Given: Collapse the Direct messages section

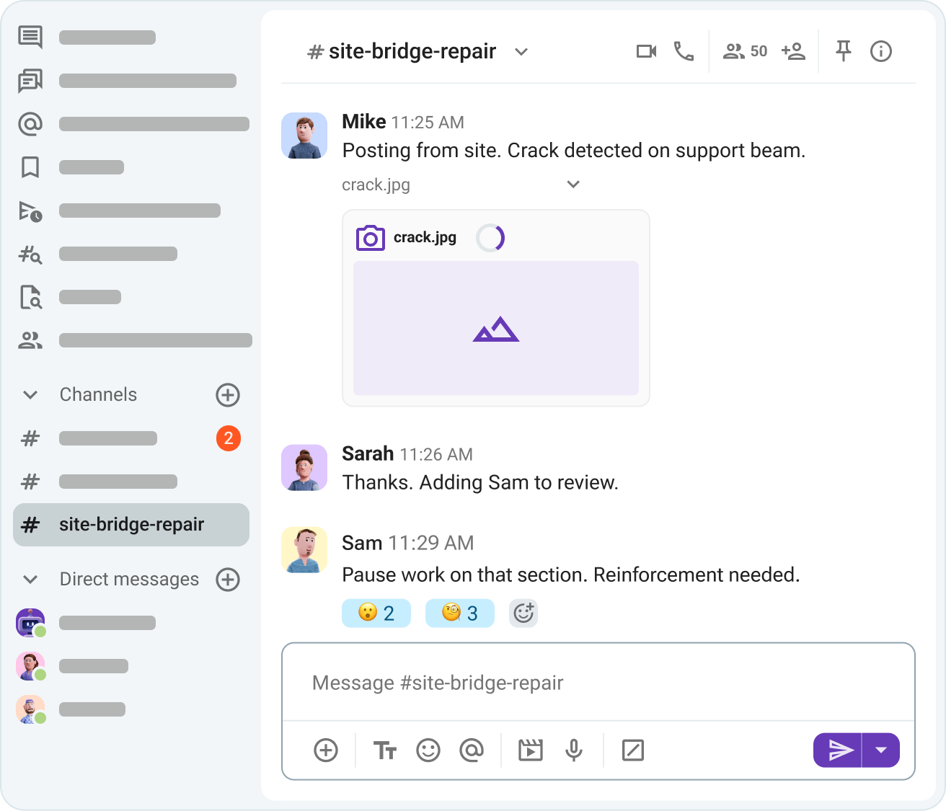Looking at the screenshot, I should (30, 579).
